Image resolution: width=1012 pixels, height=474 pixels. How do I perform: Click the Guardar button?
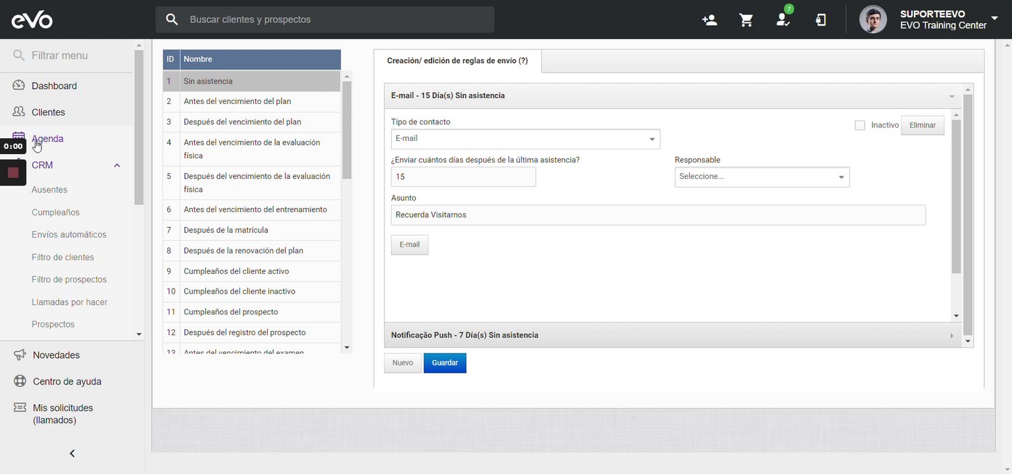click(x=445, y=363)
